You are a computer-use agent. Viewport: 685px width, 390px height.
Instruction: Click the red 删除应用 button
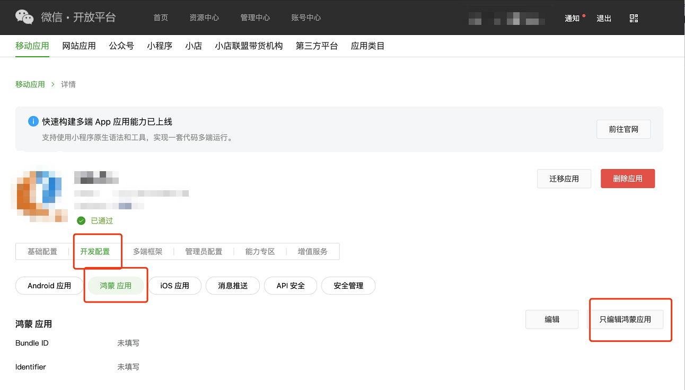click(628, 179)
